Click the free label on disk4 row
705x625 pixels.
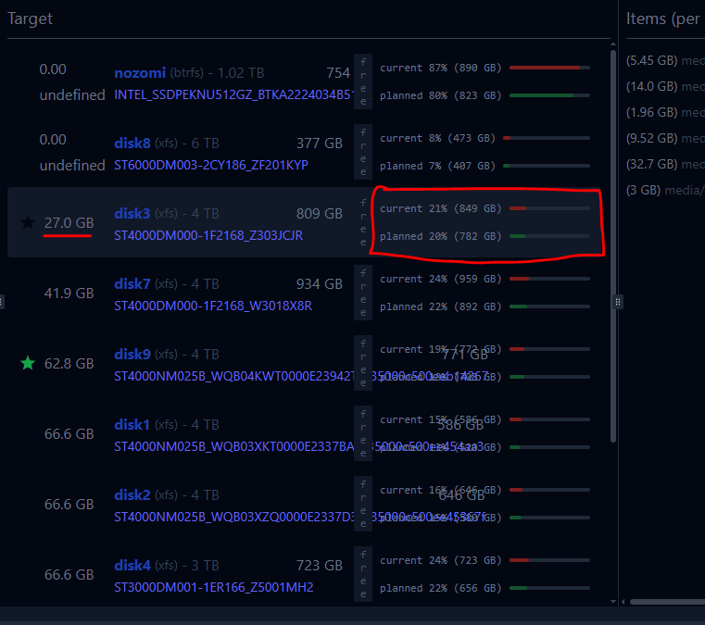pyautogui.click(x=363, y=574)
